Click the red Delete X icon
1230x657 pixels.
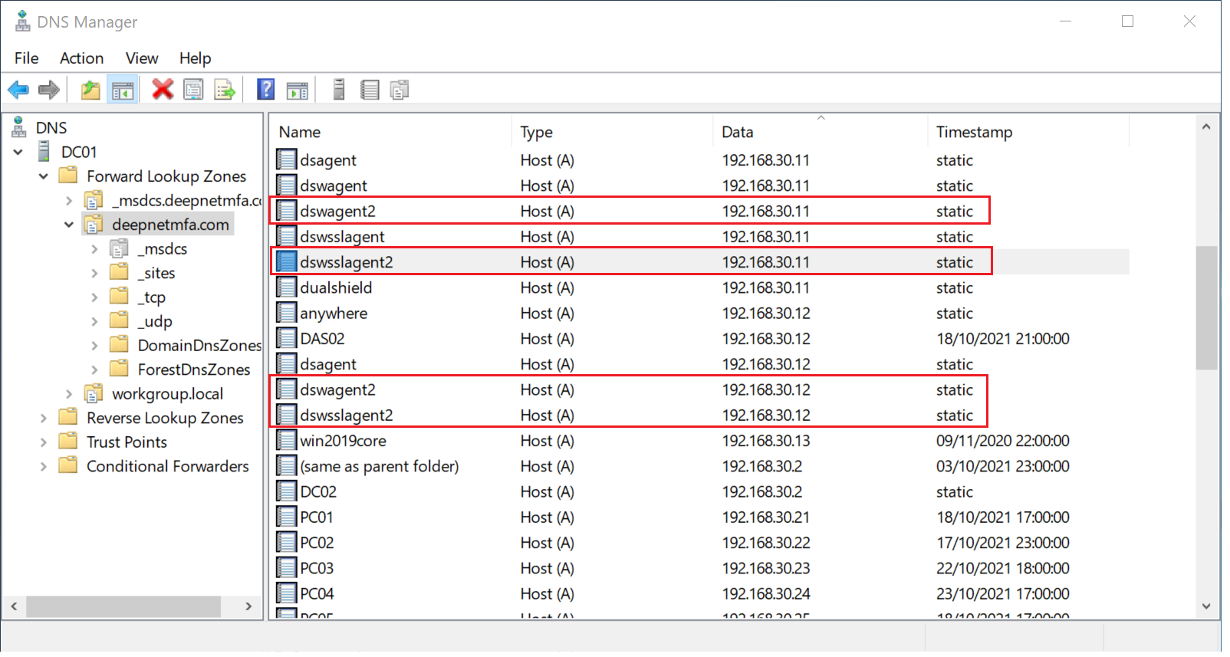(x=163, y=90)
